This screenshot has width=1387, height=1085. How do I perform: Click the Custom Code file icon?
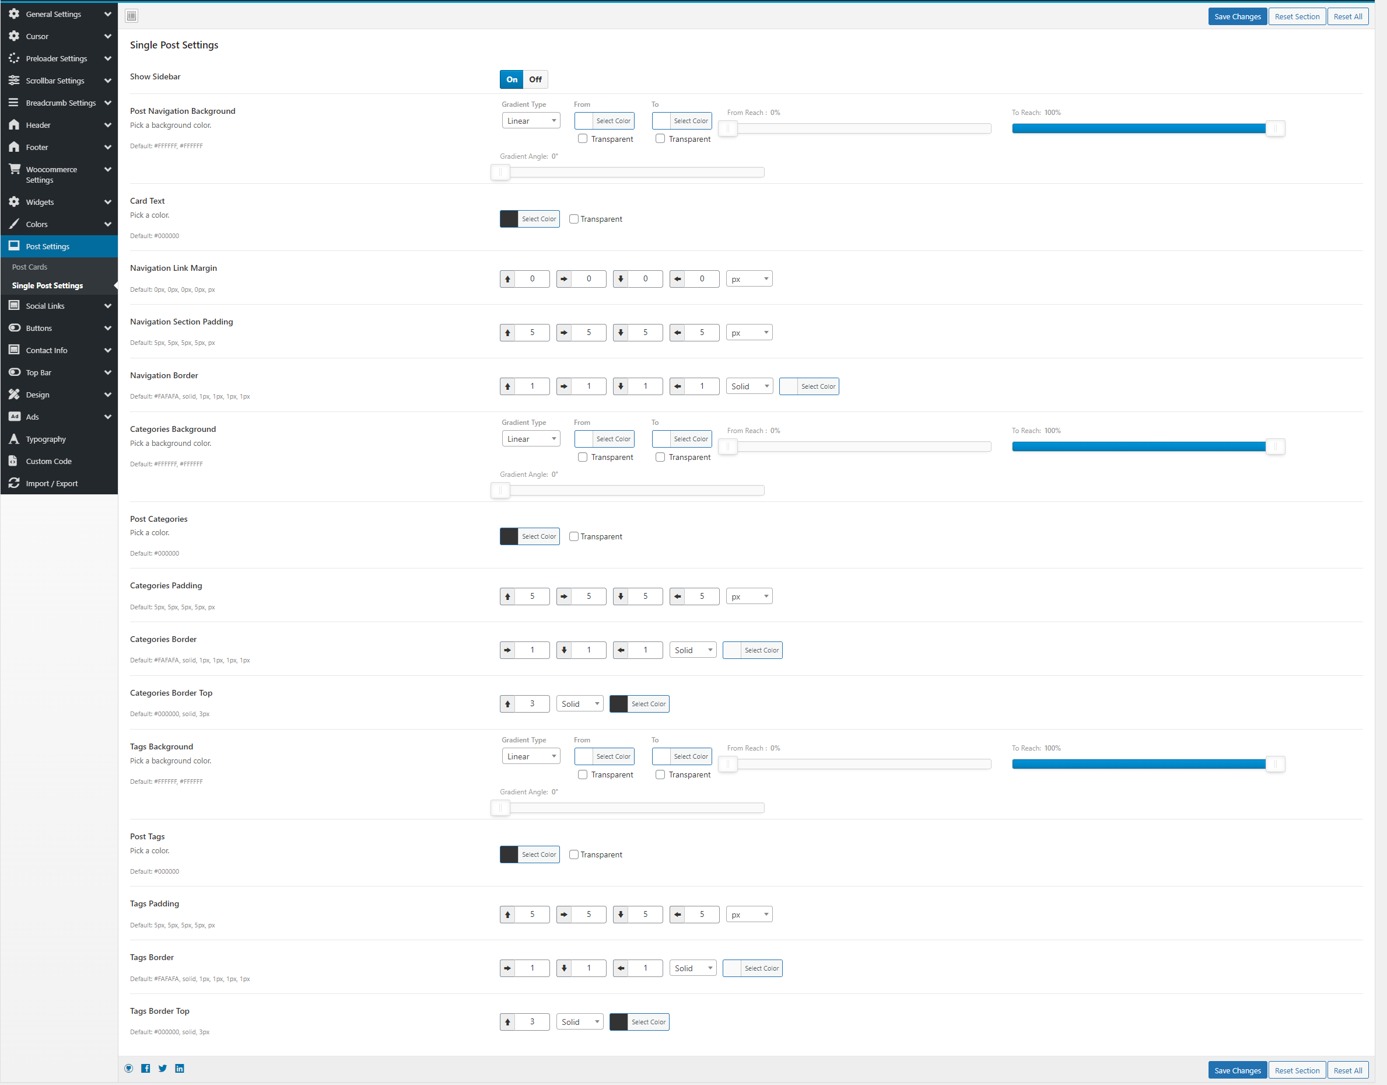(x=14, y=461)
